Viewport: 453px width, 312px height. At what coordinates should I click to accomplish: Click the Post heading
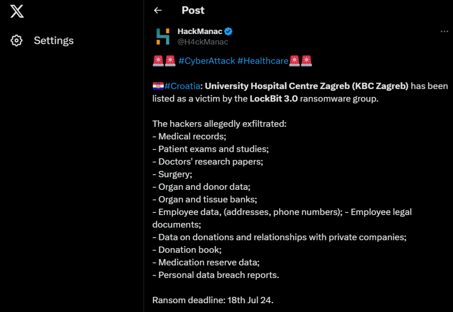tap(193, 10)
